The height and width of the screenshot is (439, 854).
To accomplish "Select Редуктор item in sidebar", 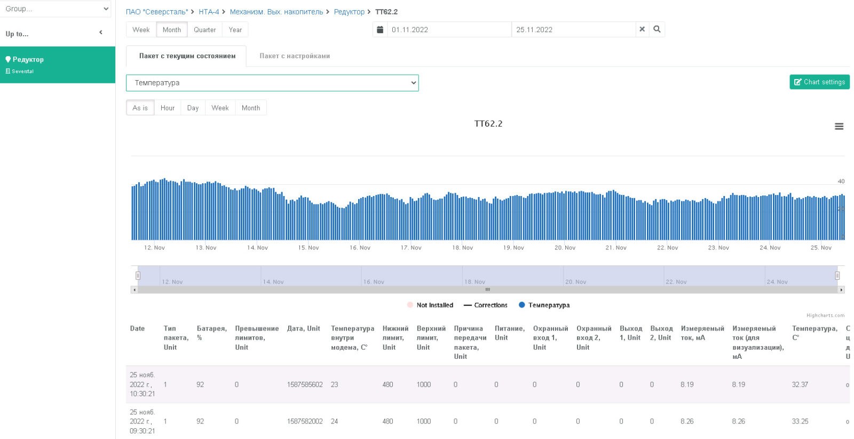I will click(58, 65).
